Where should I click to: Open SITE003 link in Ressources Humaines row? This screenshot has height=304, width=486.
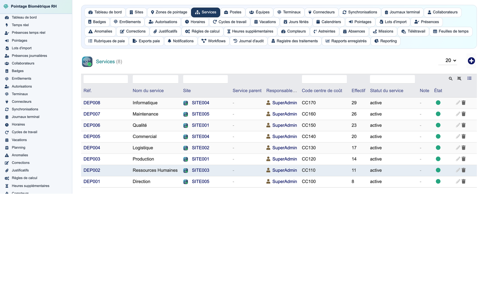click(200, 170)
